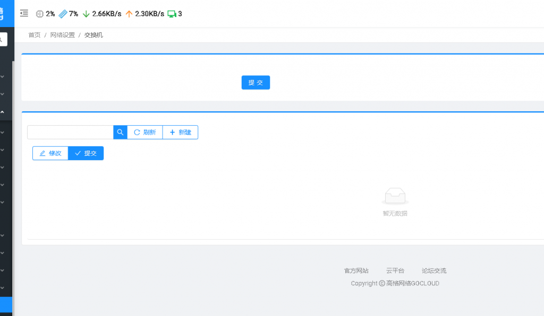Refresh the list with 刷新 button

tap(144, 132)
